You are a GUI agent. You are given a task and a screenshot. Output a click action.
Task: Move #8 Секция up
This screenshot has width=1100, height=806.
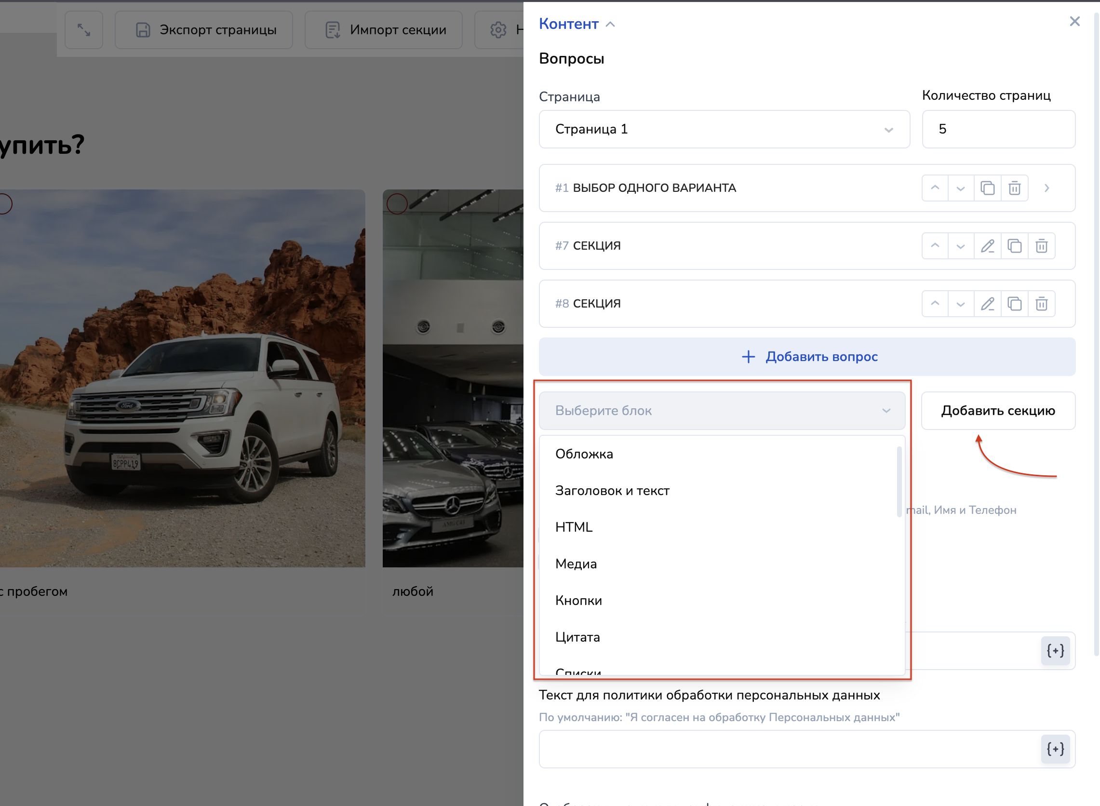coord(935,304)
